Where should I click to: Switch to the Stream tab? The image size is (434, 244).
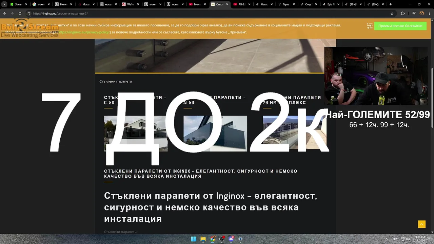19,4
